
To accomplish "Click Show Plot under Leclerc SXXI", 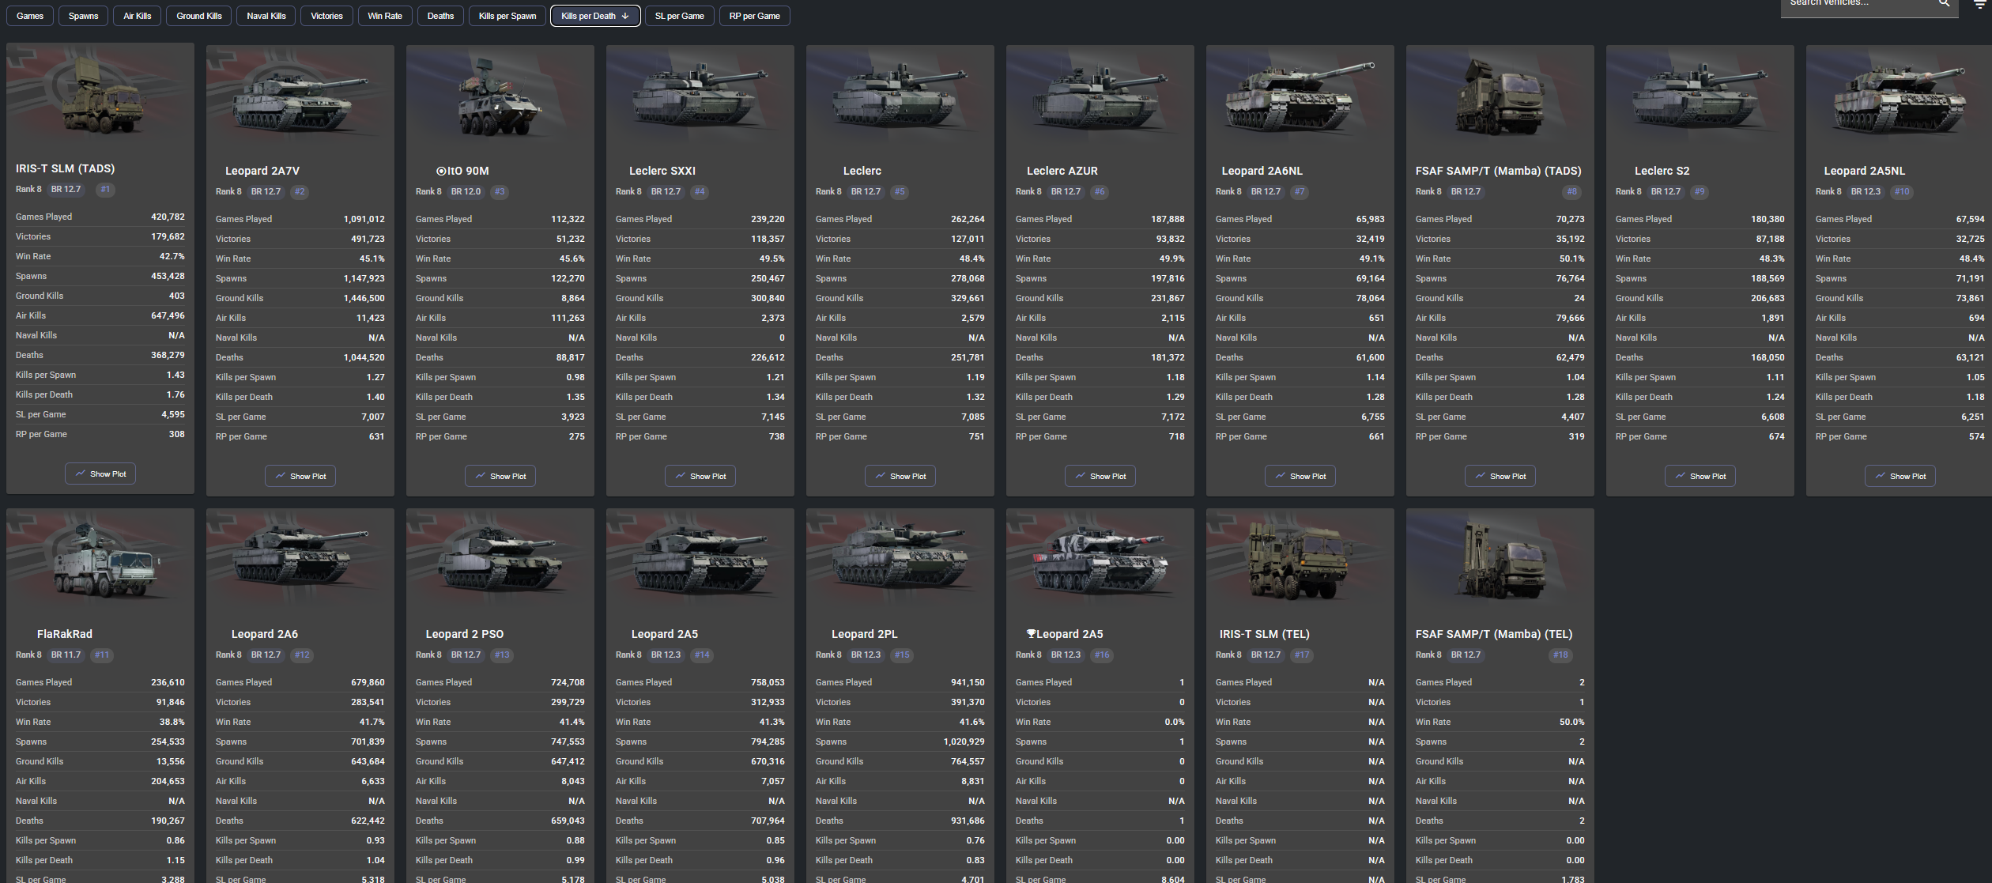I will [700, 477].
